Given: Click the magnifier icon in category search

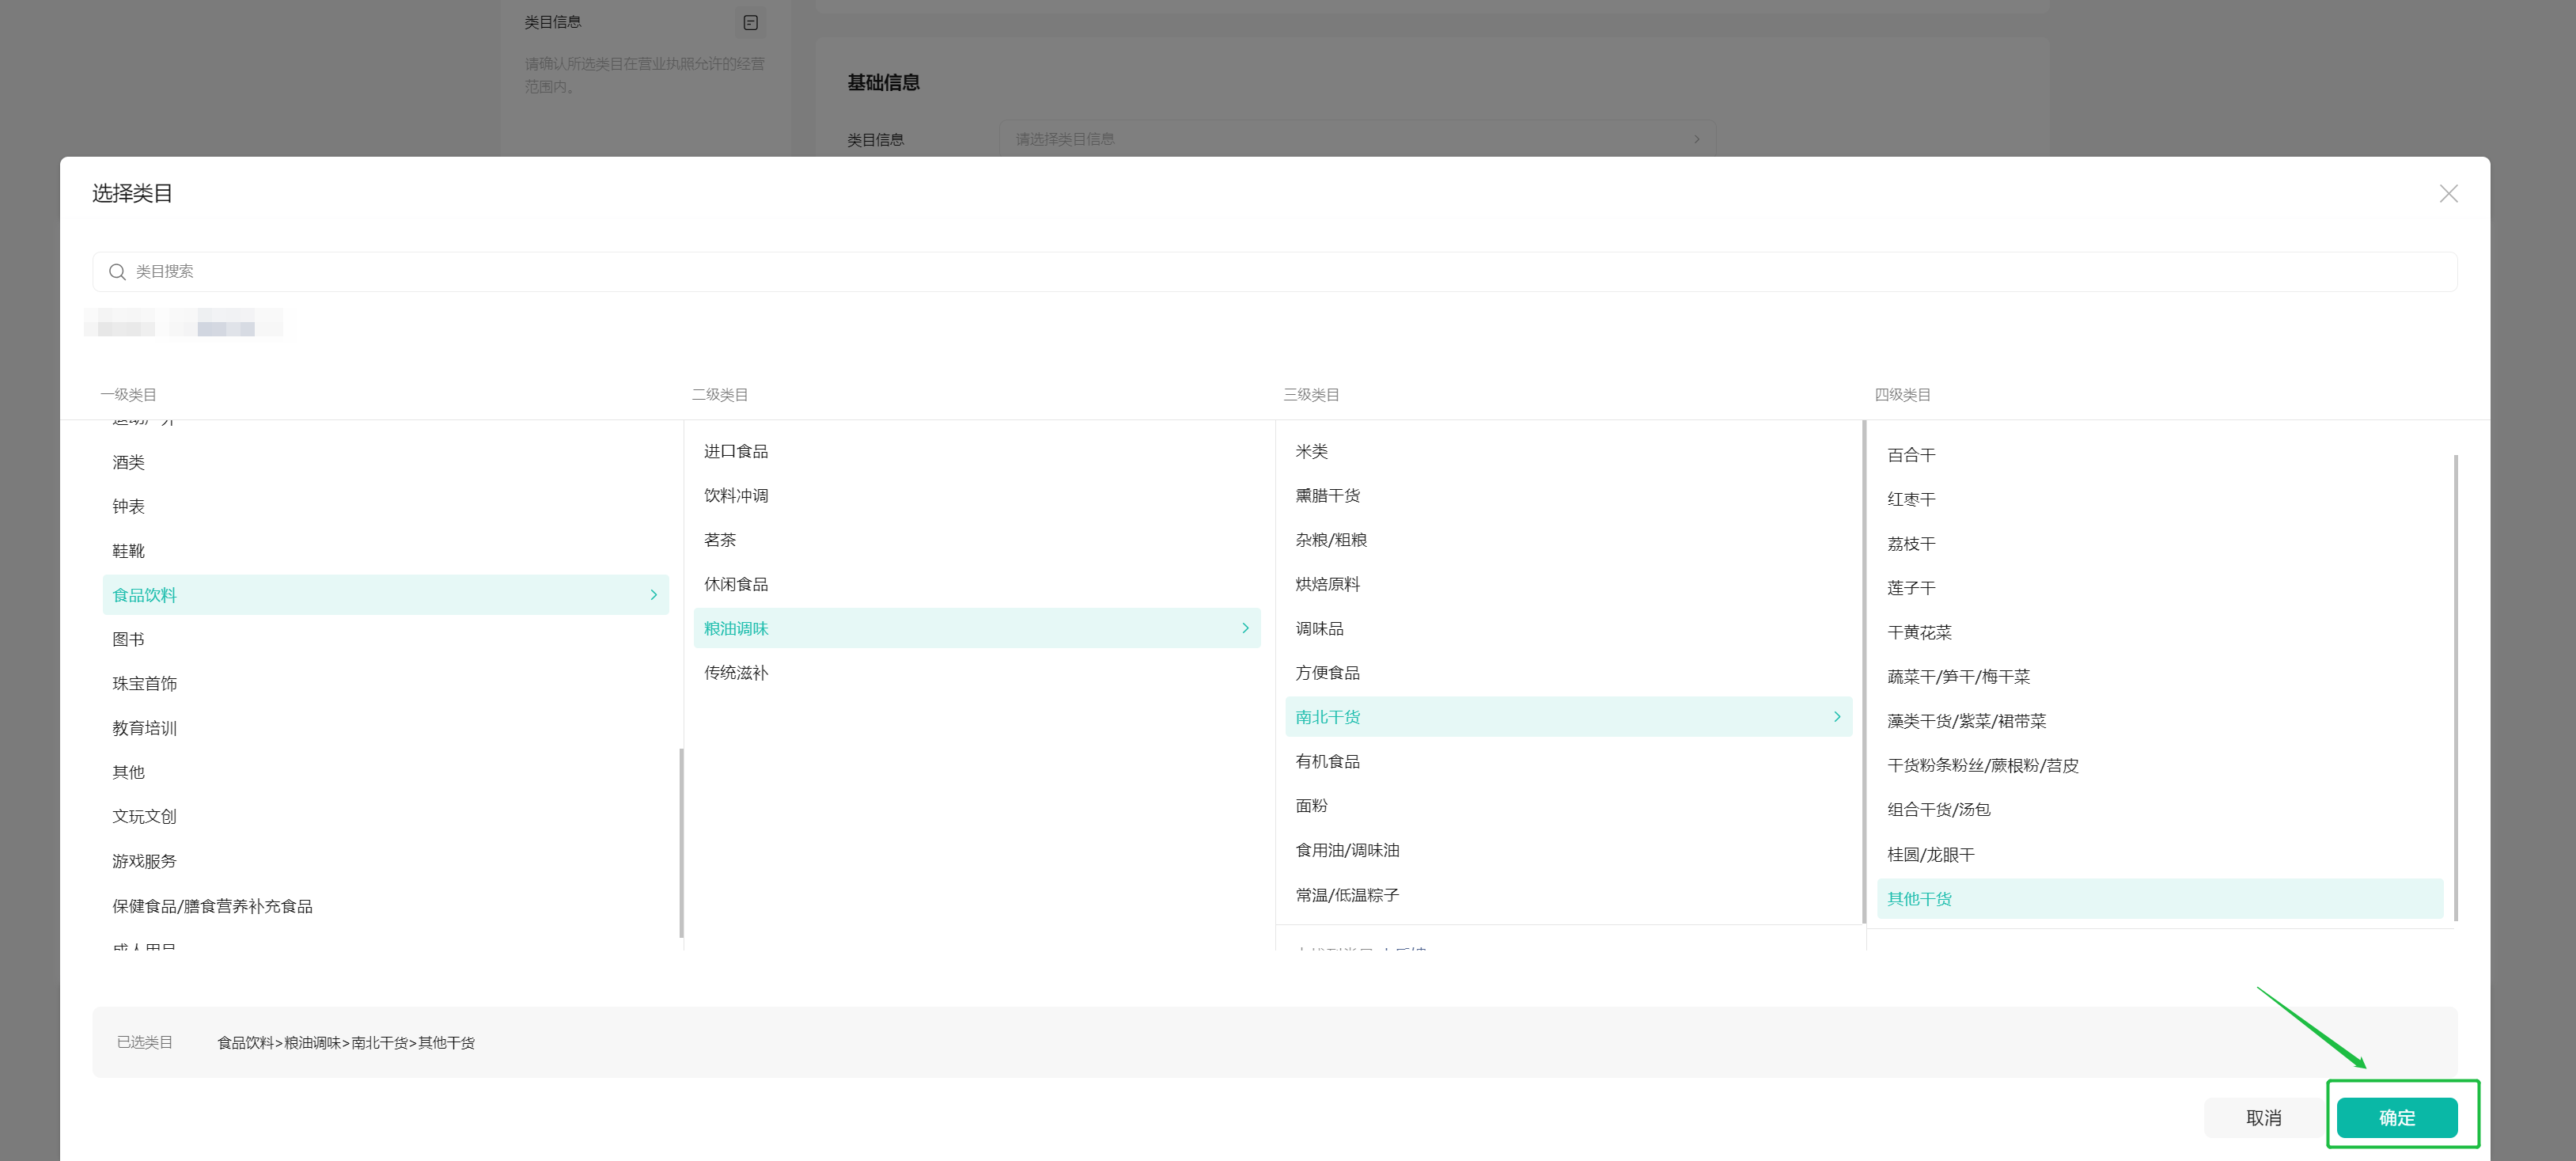Looking at the screenshot, I should pos(117,272).
